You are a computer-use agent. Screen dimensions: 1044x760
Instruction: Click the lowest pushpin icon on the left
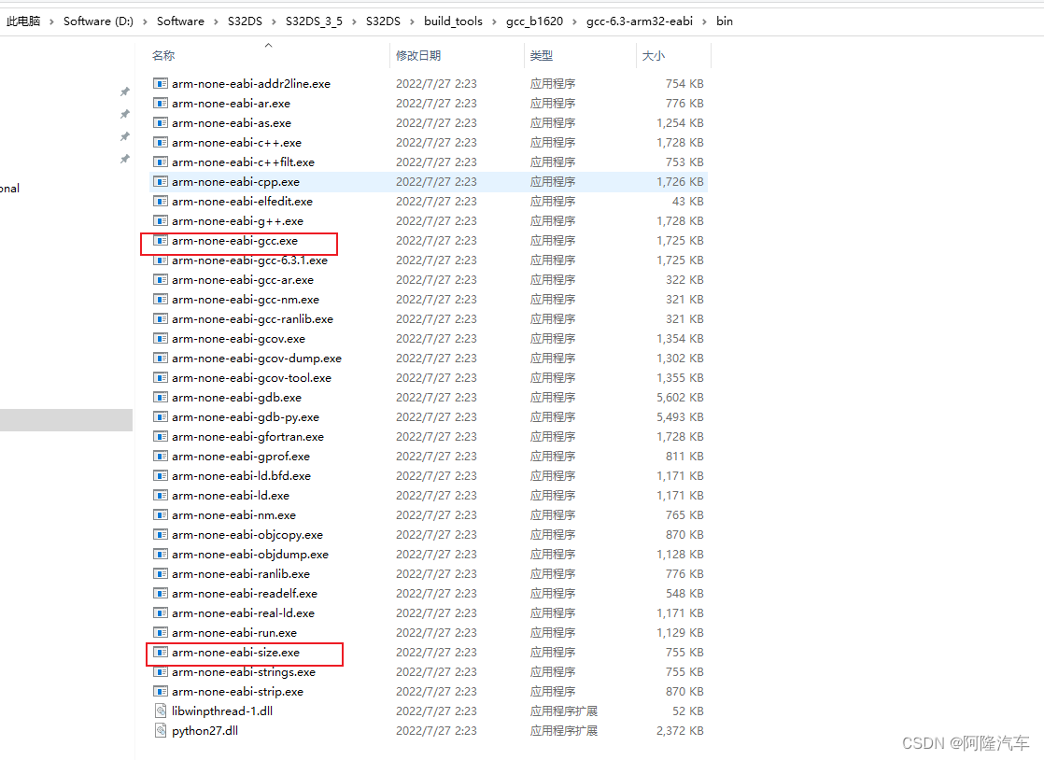click(124, 160)
